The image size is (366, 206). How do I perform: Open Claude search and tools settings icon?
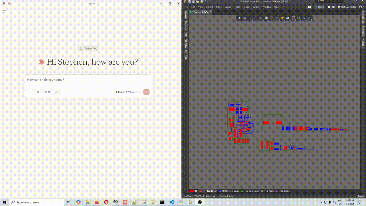(38, 92)
